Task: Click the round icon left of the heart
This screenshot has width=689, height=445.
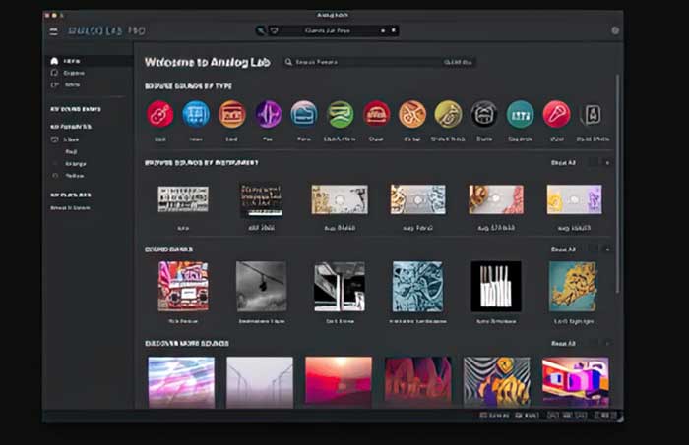Action: tap(261, 30)
